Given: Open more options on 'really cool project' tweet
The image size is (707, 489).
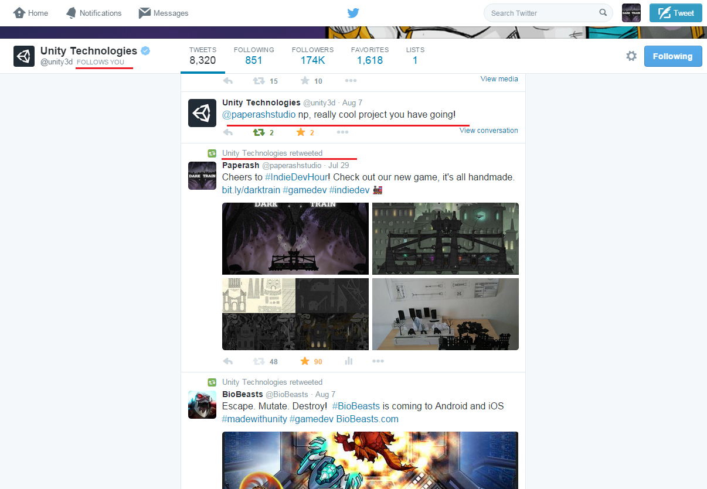Looking at the screenshot, I should coord(343,133).
